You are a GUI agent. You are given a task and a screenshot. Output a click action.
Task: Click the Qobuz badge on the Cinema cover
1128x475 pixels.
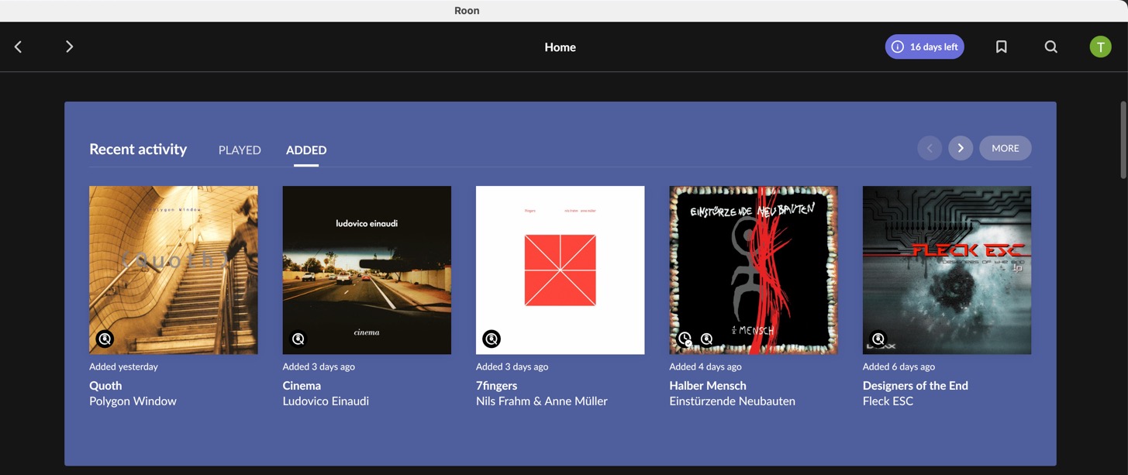pos(298,339)
